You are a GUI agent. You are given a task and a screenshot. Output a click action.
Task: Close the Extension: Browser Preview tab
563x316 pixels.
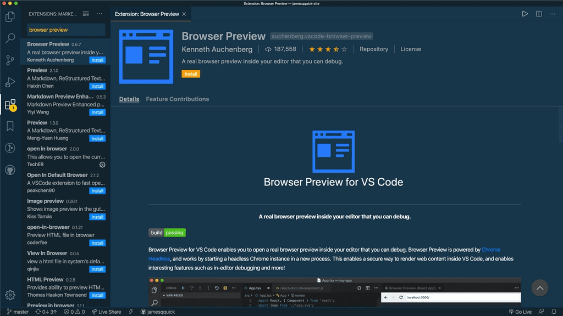184,14
